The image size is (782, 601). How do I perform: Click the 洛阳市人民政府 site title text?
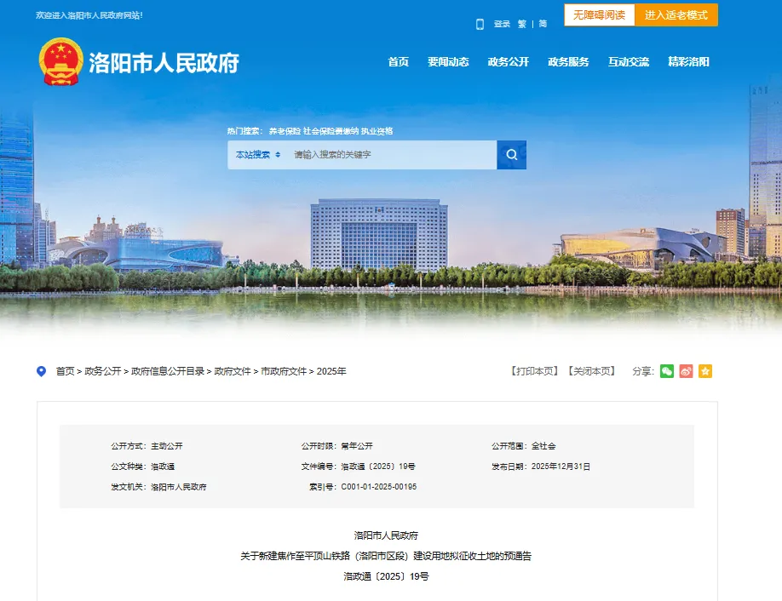click(164, 63)
